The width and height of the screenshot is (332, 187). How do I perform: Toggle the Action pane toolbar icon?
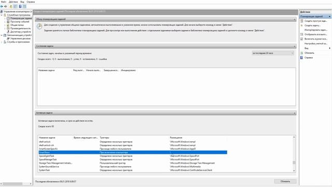[24, 6]
